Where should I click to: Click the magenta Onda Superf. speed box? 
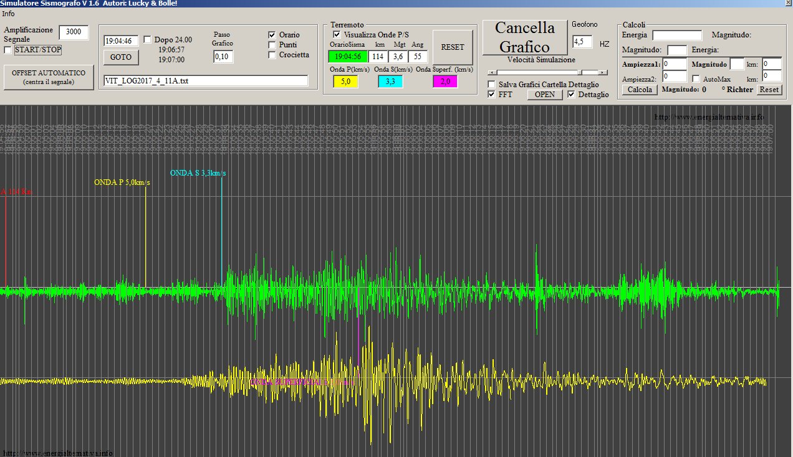445,82
